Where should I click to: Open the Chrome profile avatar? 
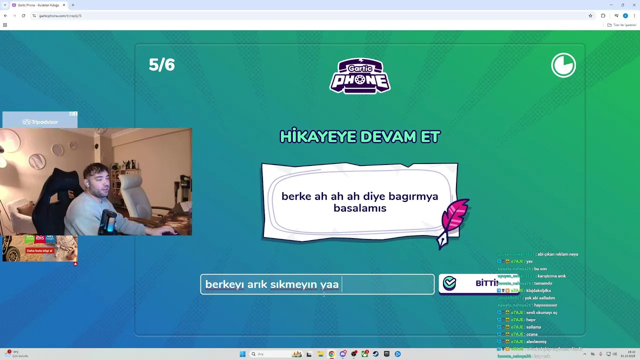coord(625,15)
